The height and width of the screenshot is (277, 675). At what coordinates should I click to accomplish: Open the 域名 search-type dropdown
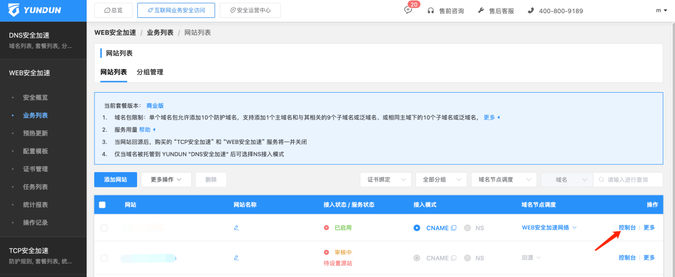(x=567, y=180)
